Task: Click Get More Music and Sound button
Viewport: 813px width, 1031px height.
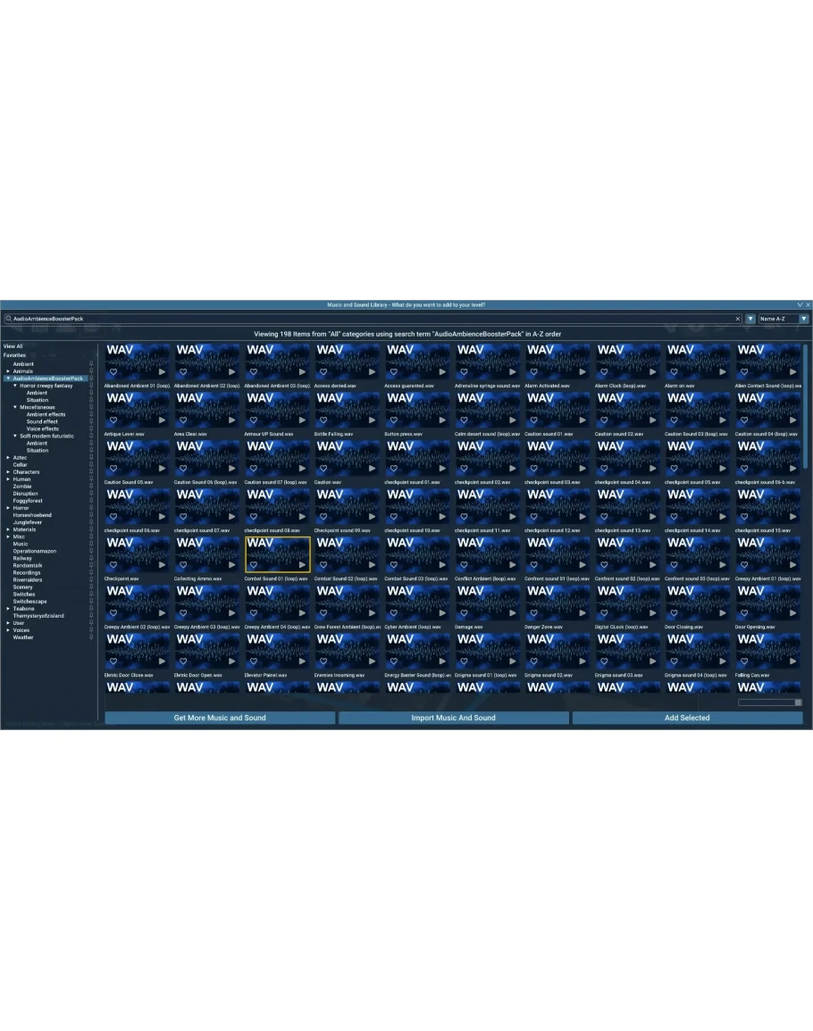Action: coord(220,718)
